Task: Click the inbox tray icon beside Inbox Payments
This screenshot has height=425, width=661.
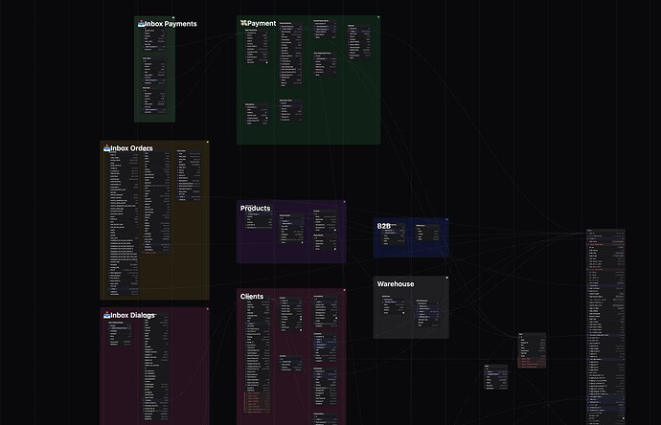Action: pos(142,23)
